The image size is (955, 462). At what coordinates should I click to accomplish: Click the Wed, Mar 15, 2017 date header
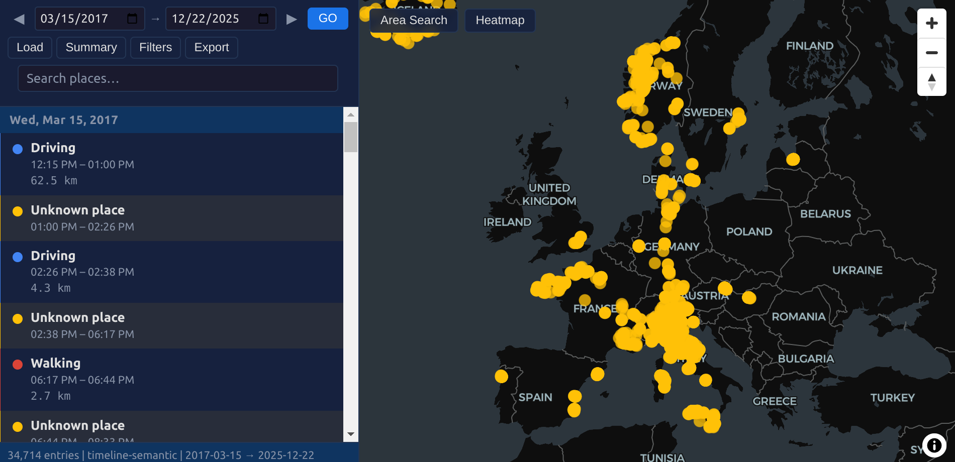(172, 120)
